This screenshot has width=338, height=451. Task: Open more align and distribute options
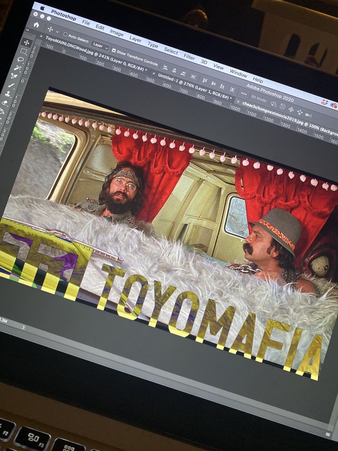(244, 93)
